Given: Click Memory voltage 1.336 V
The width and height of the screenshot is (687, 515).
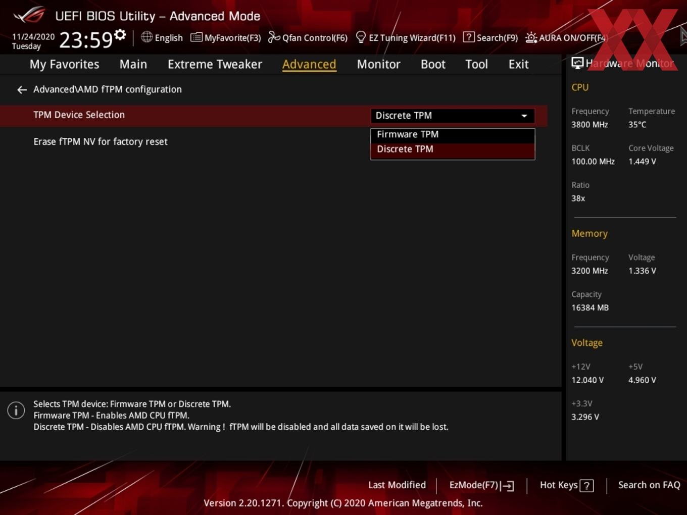Looking at the screenshot, I should pos(642,271).
